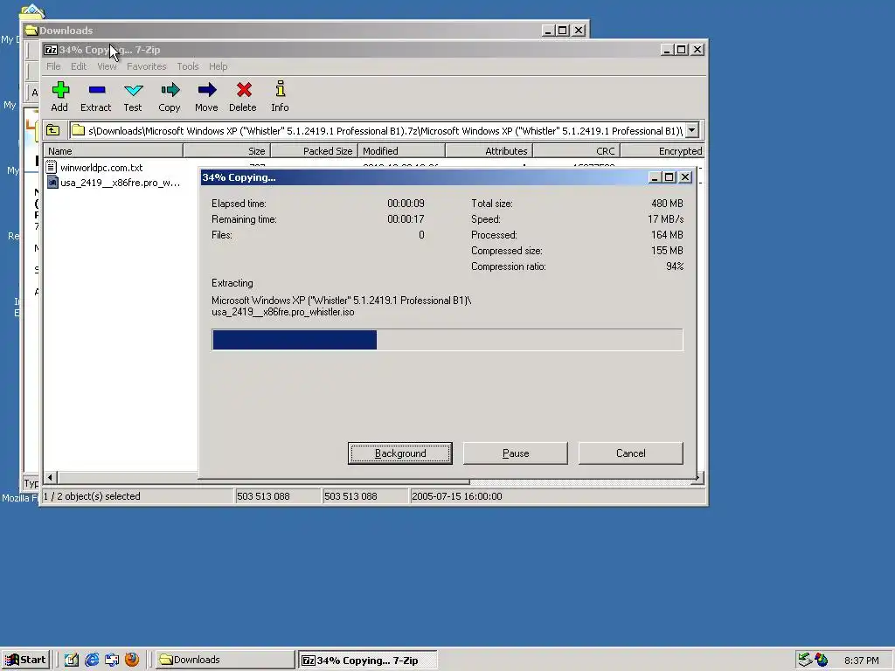Viewport: 895px width, 671px height.
Task: Click the first system tray icon
Action: (x=804, y=660)
